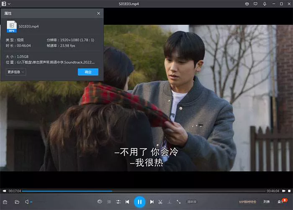Image resolution: width=293 pixels, height=210 pixels.
Task: Open the main menu arrow beside the logo
Action: [9, 4]
